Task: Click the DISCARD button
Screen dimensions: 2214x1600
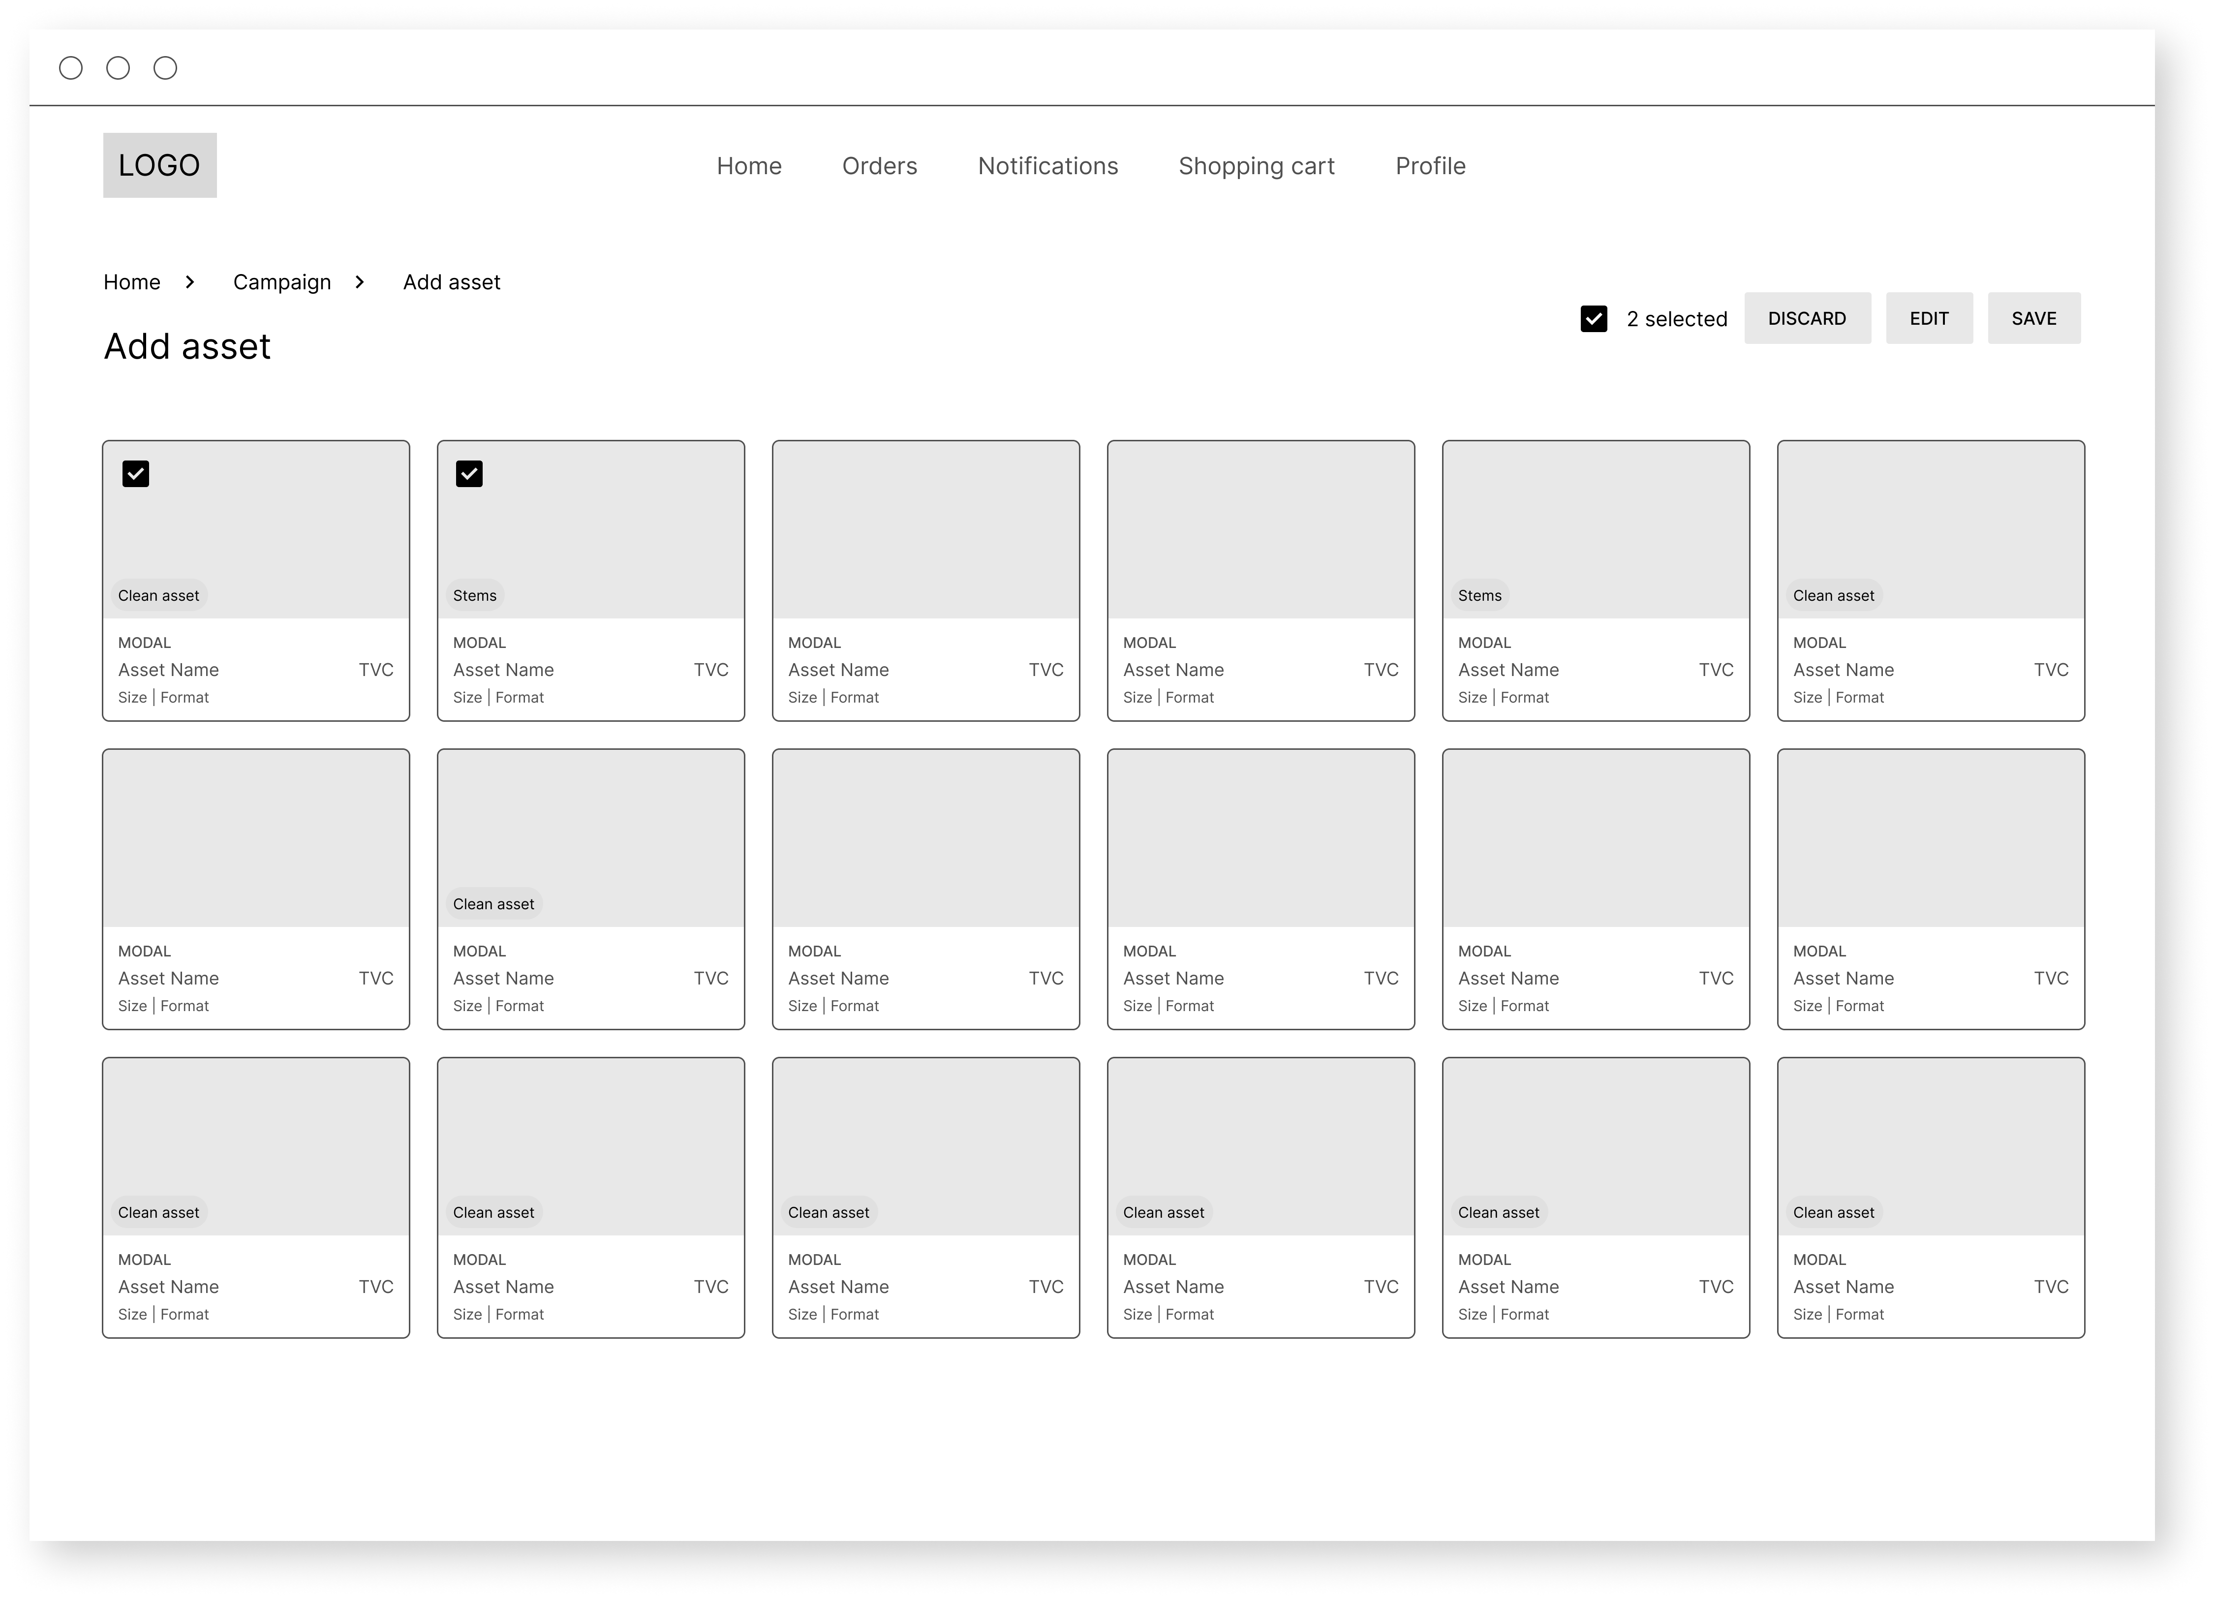Action: [1807, 318]
